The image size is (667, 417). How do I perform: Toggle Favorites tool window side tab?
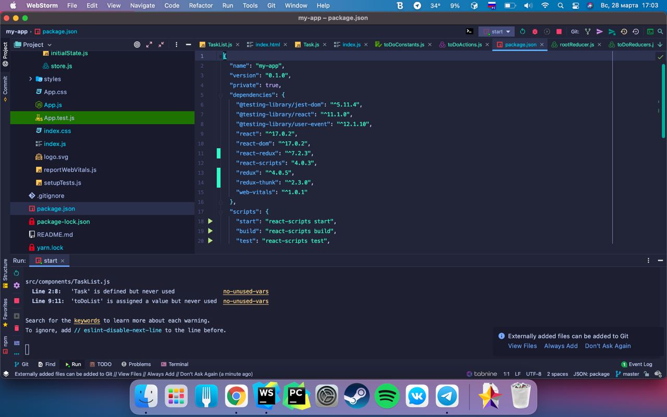pos(5,312)
